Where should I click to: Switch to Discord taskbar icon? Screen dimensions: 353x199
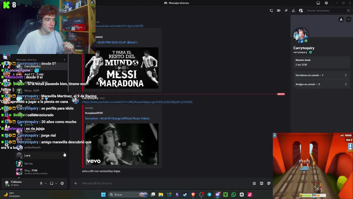coord(218,195)
